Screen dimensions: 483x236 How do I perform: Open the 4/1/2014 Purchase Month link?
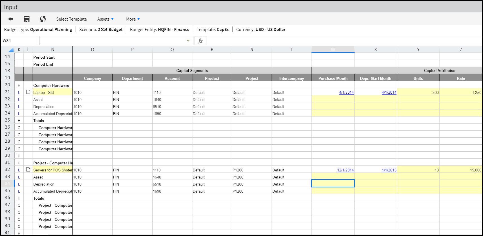pyautogui.click(x=346, y=92)
